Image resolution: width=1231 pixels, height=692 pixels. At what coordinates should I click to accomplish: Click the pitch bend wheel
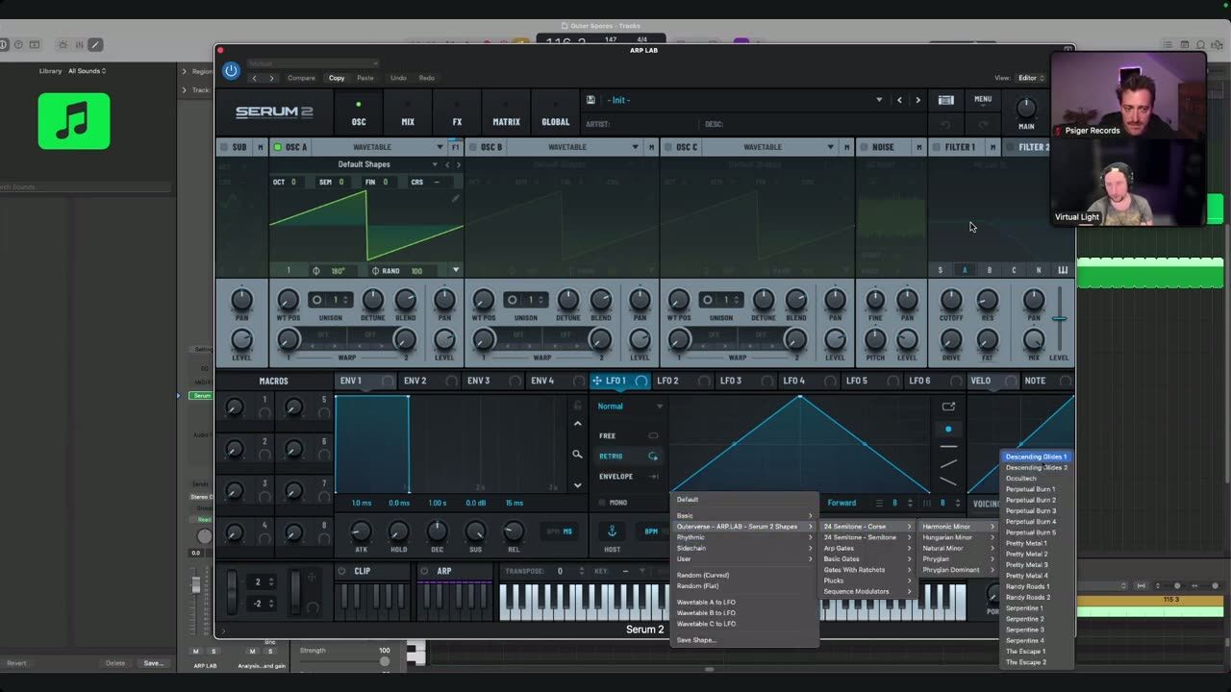tap(232, 593)
